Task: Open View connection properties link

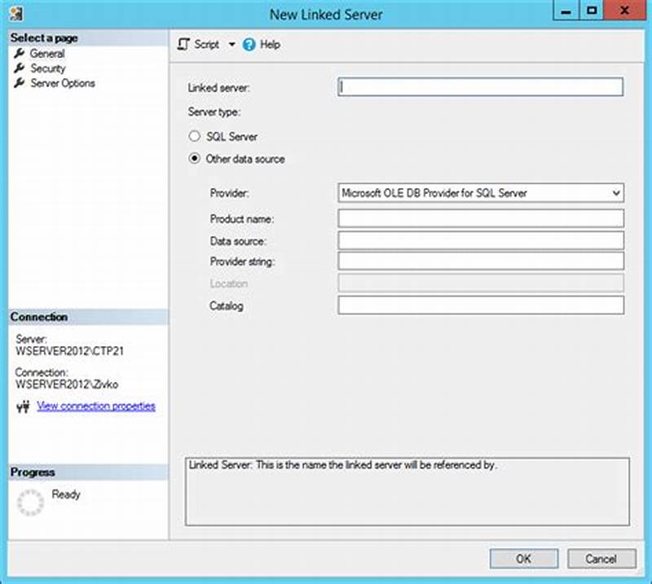Action: 97,406
